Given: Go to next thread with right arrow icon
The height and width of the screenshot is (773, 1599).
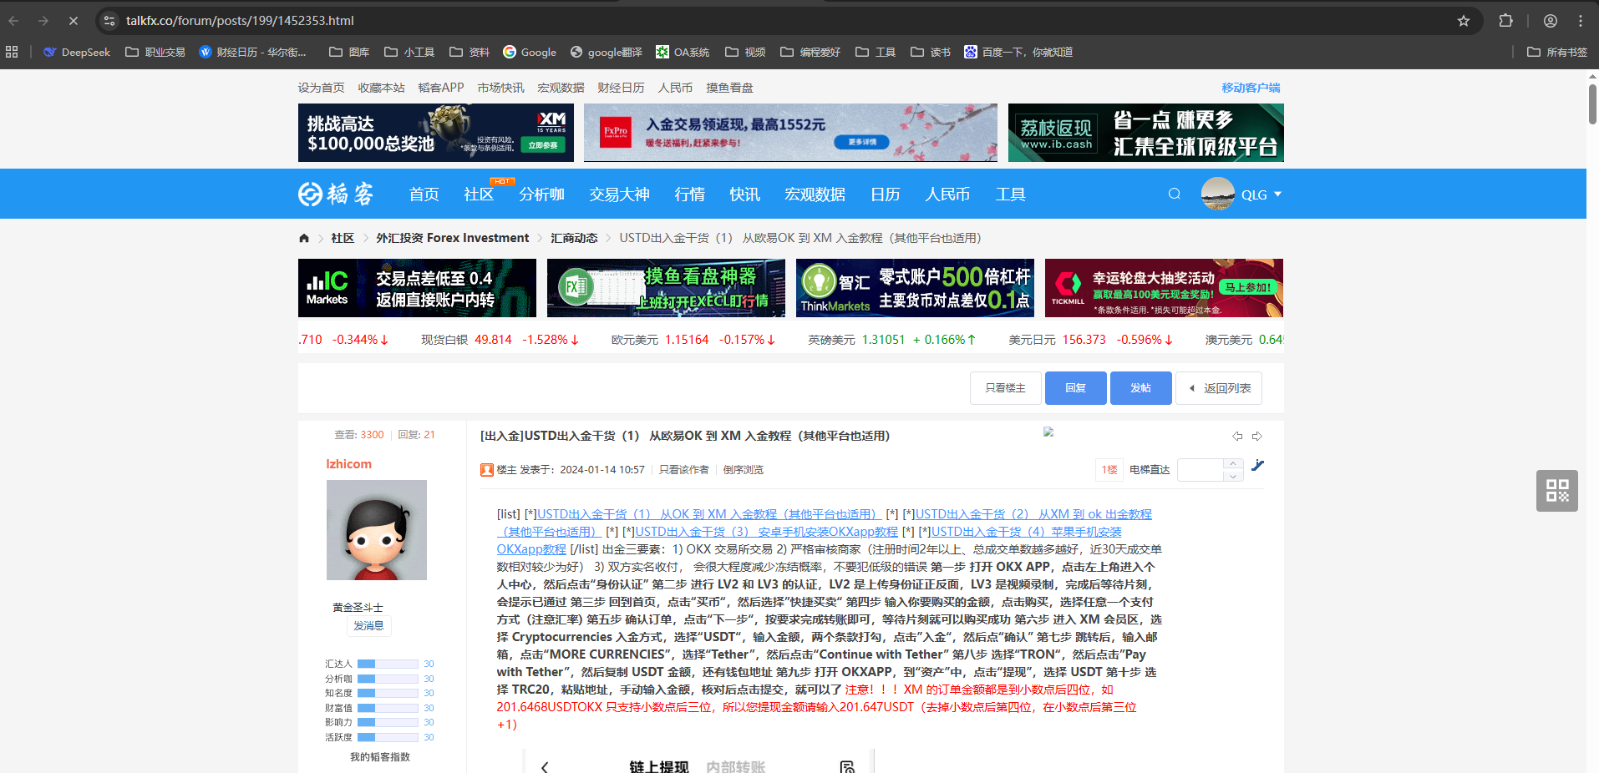Looking at the screenshot, I should tap(1256, 437).
